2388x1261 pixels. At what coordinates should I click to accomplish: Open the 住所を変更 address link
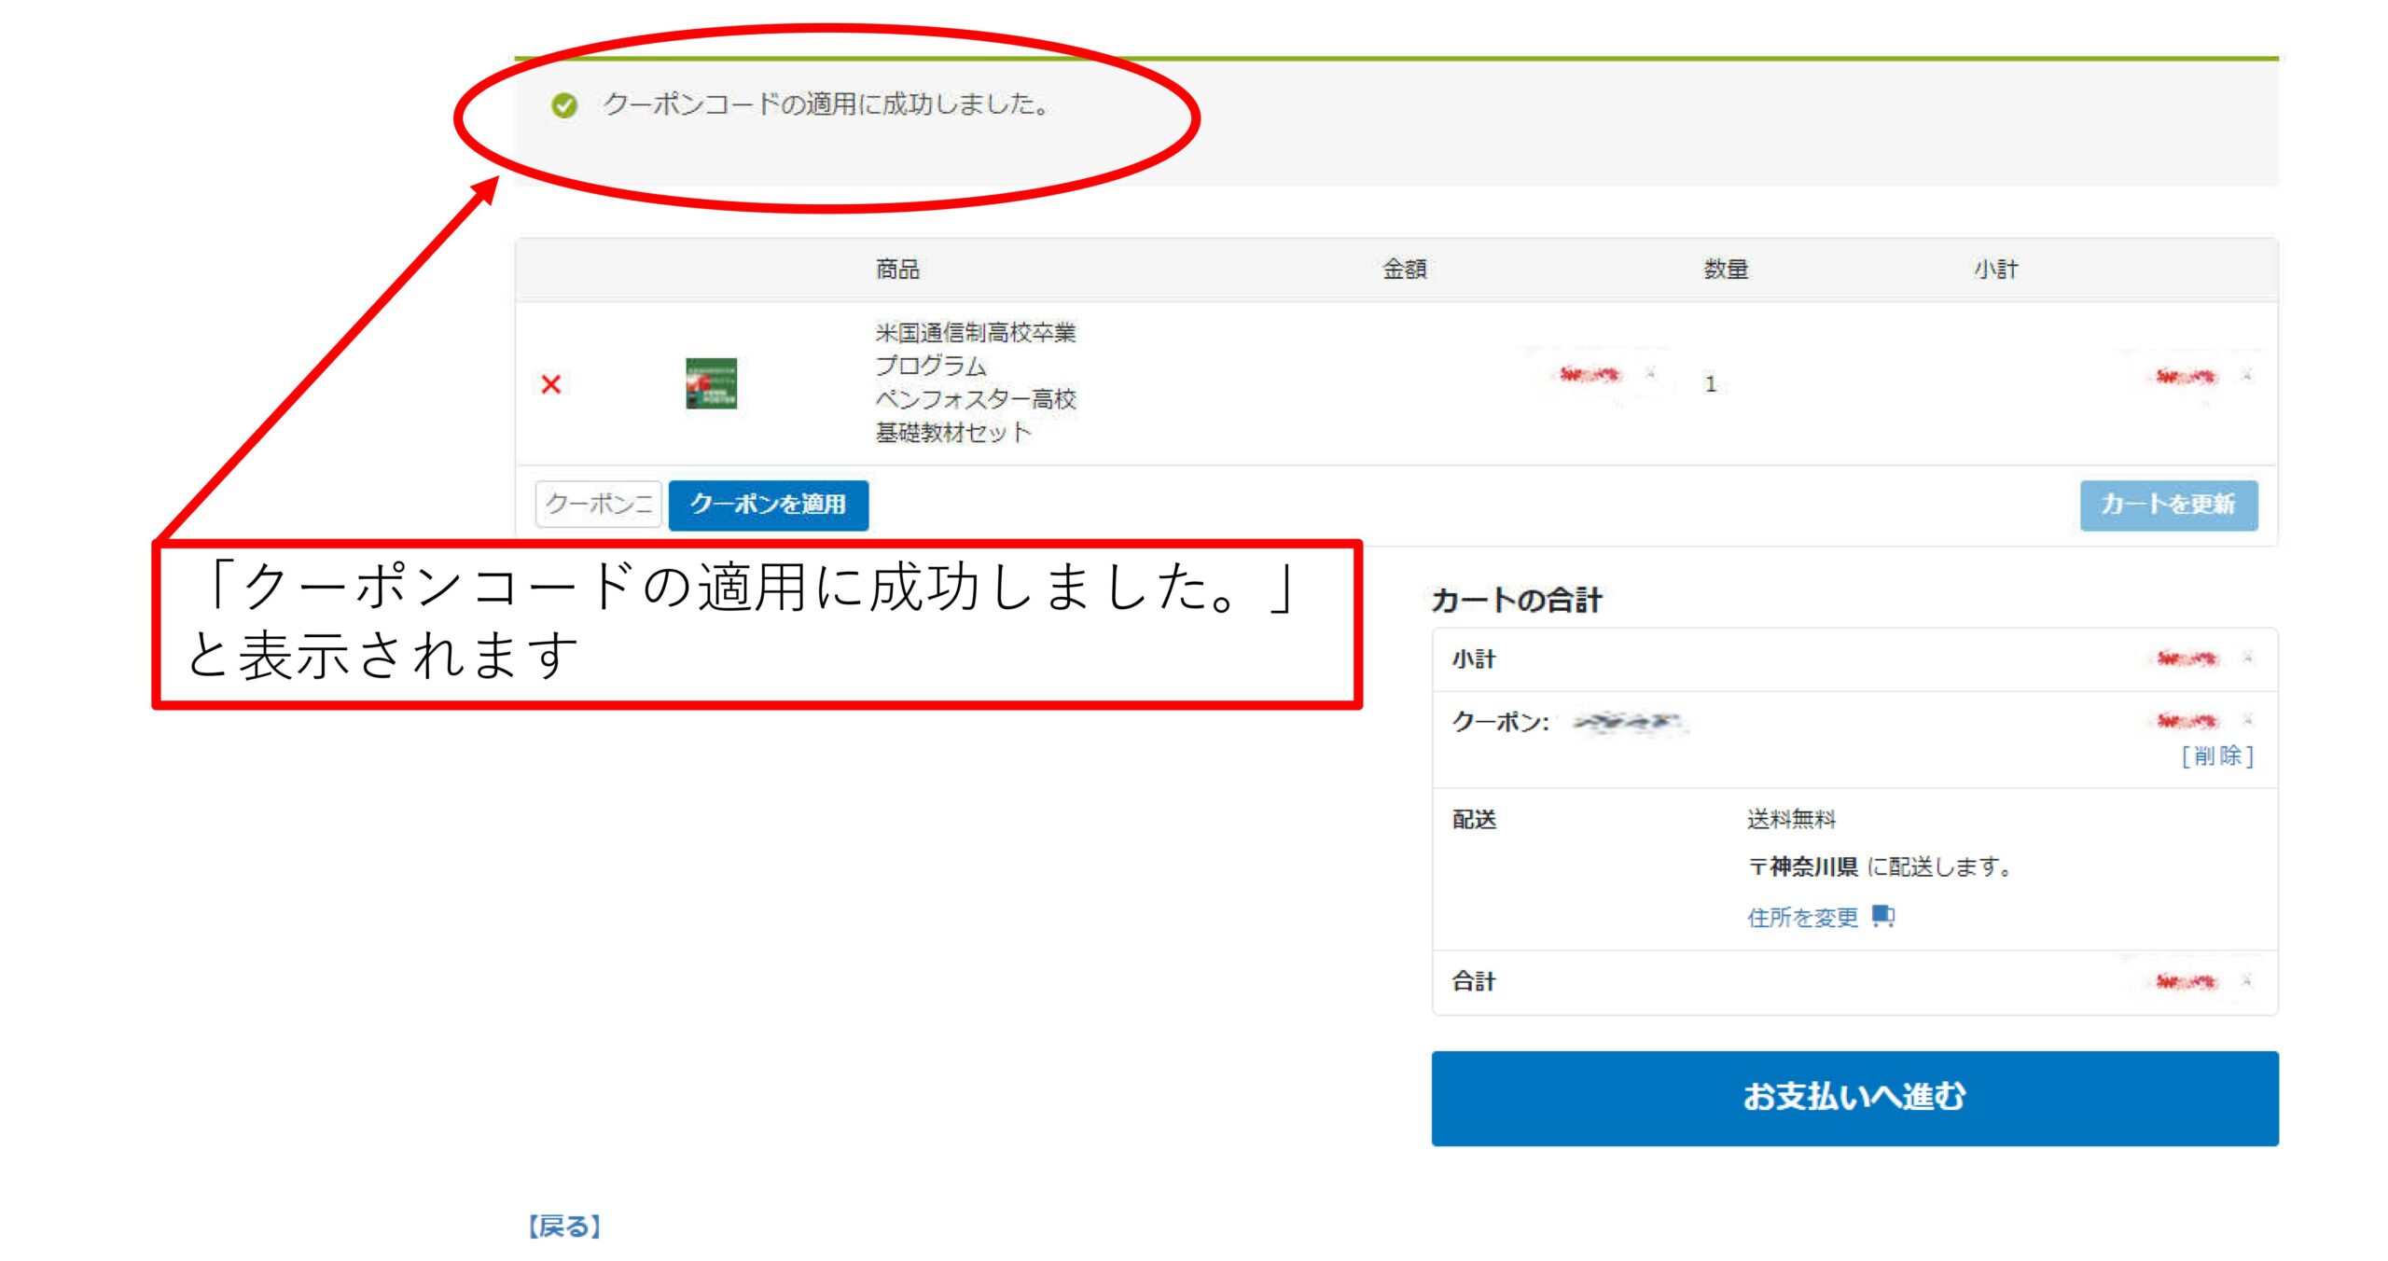[x=1802, y=918]
